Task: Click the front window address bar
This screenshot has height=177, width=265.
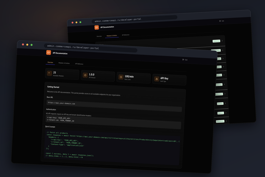Action: click(x=91, y=48)
